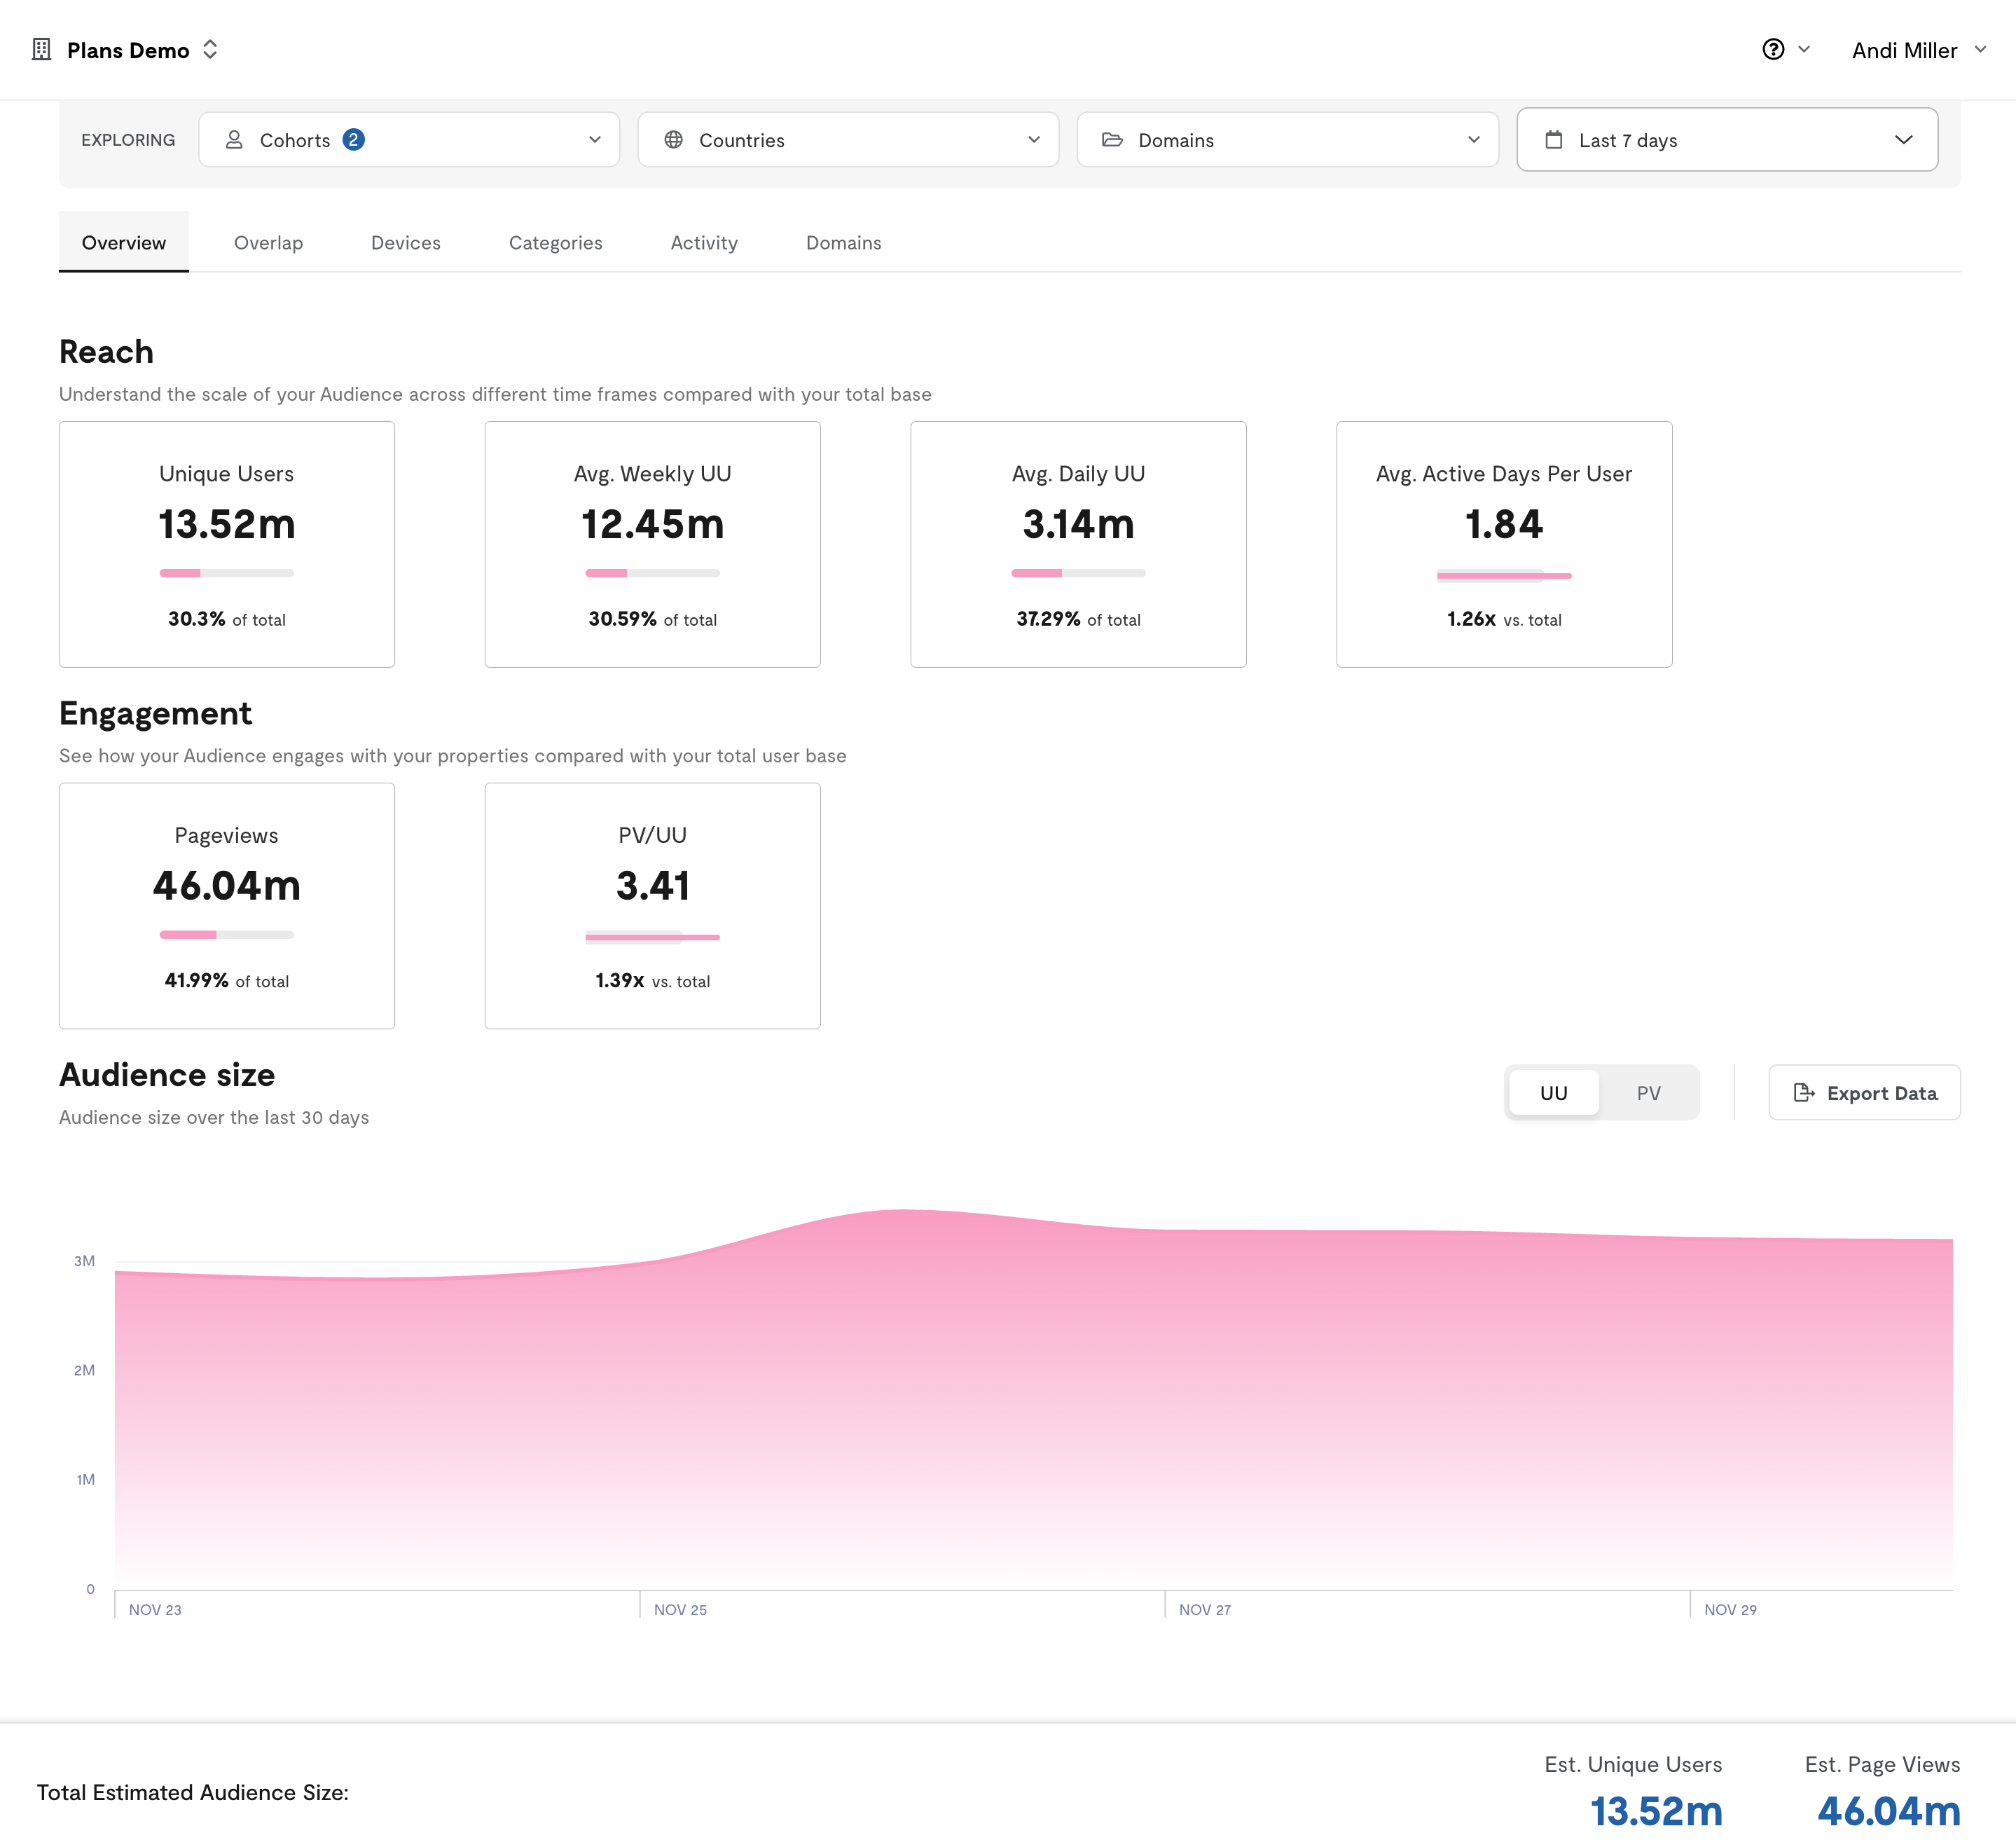Click the Cohorts count badge showing 2
Image resolution: width=2016 pixels, height=1847 pixels.
tap(353, 140)
